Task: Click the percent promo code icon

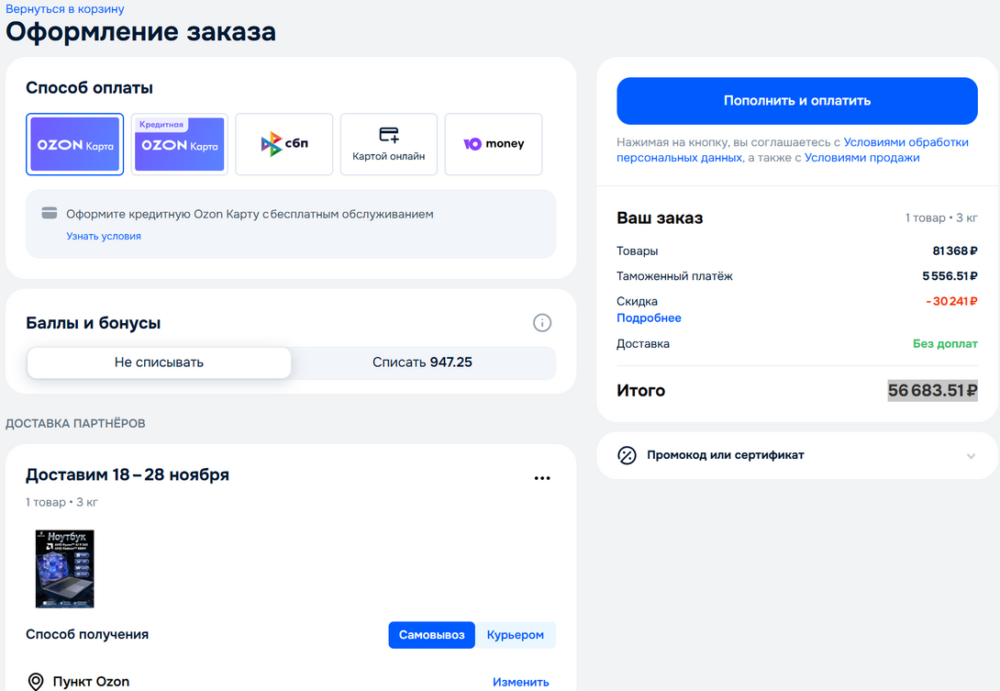Action: (x=627, y=455)
